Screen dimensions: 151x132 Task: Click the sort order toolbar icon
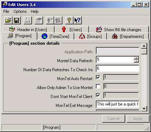[28, 20]
